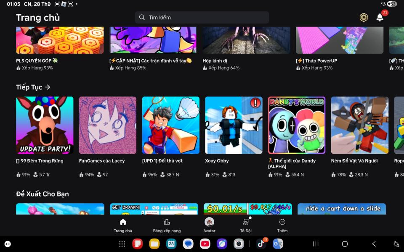Click the 01:05 clock in status bar

point(13,4)
